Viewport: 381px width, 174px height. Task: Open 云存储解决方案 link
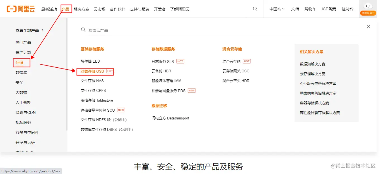pos(313,74)
